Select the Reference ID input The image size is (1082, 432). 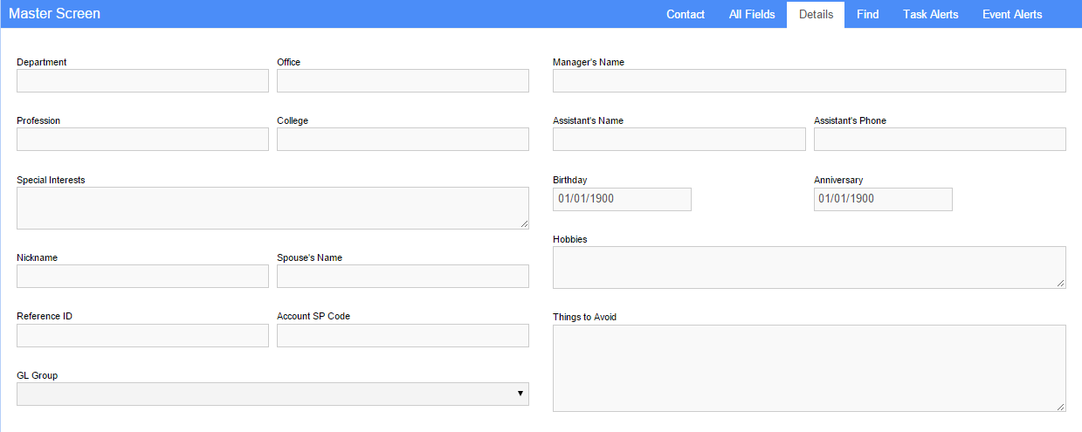142,336
